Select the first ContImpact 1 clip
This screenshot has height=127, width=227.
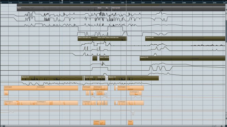[x=20, y=103]
